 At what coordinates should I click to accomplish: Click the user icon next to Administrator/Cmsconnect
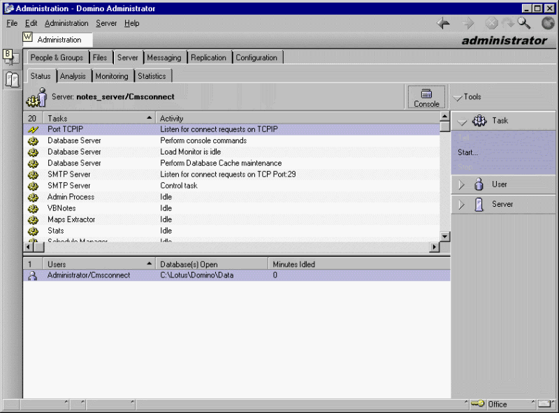point(32,275)
